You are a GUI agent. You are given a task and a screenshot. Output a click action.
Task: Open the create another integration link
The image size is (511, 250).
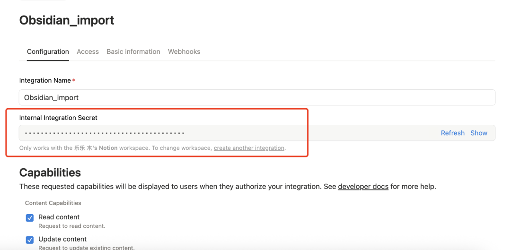(249, 148)
